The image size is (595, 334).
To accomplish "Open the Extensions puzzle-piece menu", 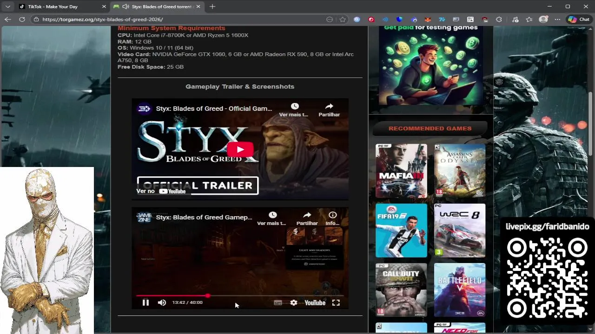I will click(x=499, y=19).
